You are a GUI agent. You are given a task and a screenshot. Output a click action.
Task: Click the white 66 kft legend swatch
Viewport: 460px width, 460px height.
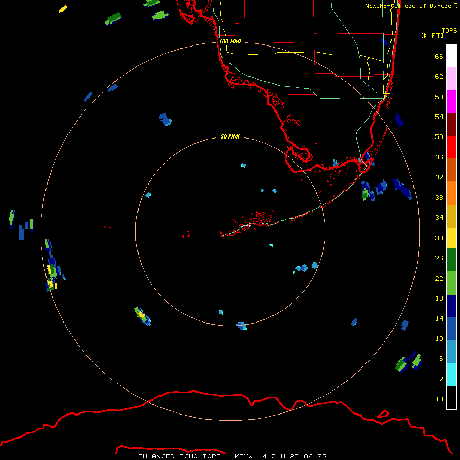(x=451, y=56)
